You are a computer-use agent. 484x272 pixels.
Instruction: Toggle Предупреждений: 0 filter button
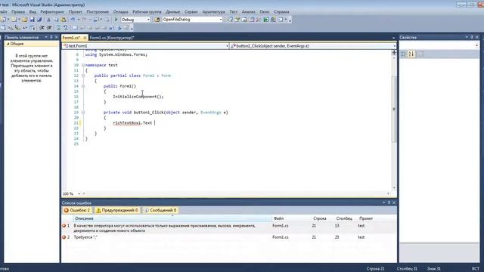[x=117, y=210]
